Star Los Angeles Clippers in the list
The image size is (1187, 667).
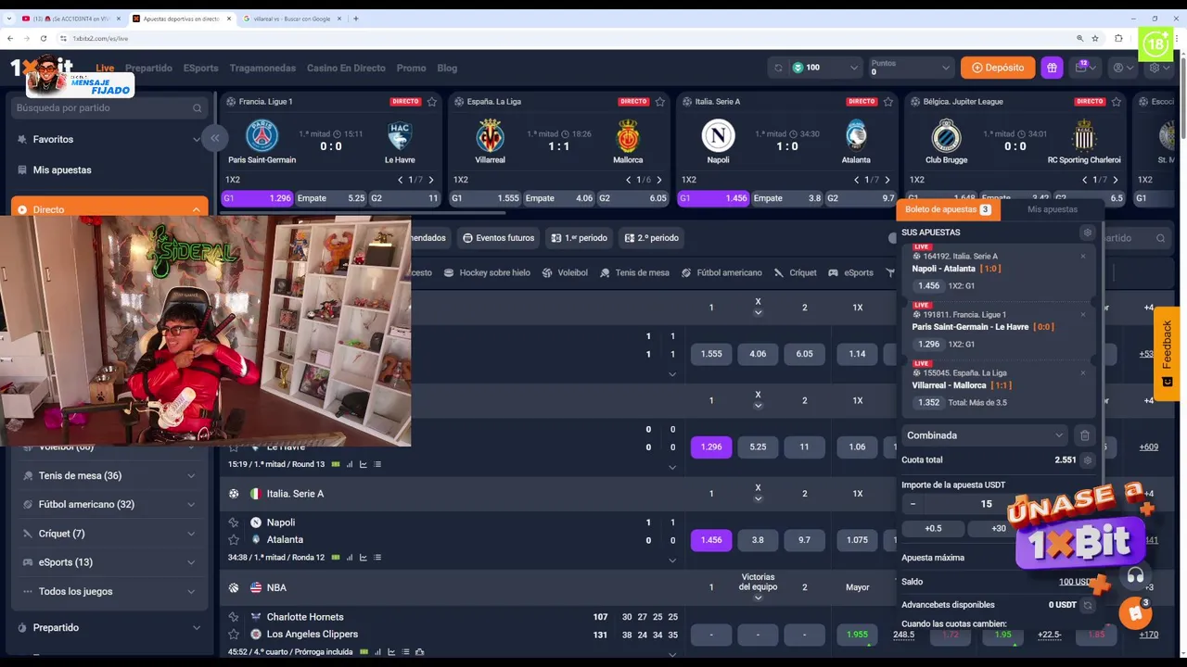[234, 635]
